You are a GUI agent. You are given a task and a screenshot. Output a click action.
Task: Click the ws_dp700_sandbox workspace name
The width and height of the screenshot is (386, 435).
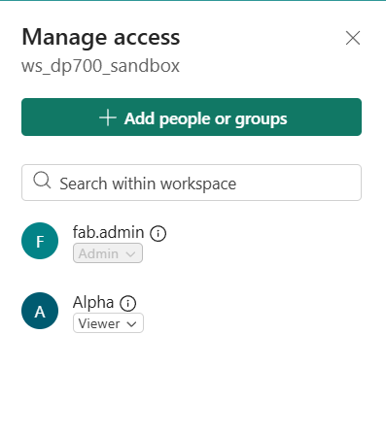pos(100,66)
